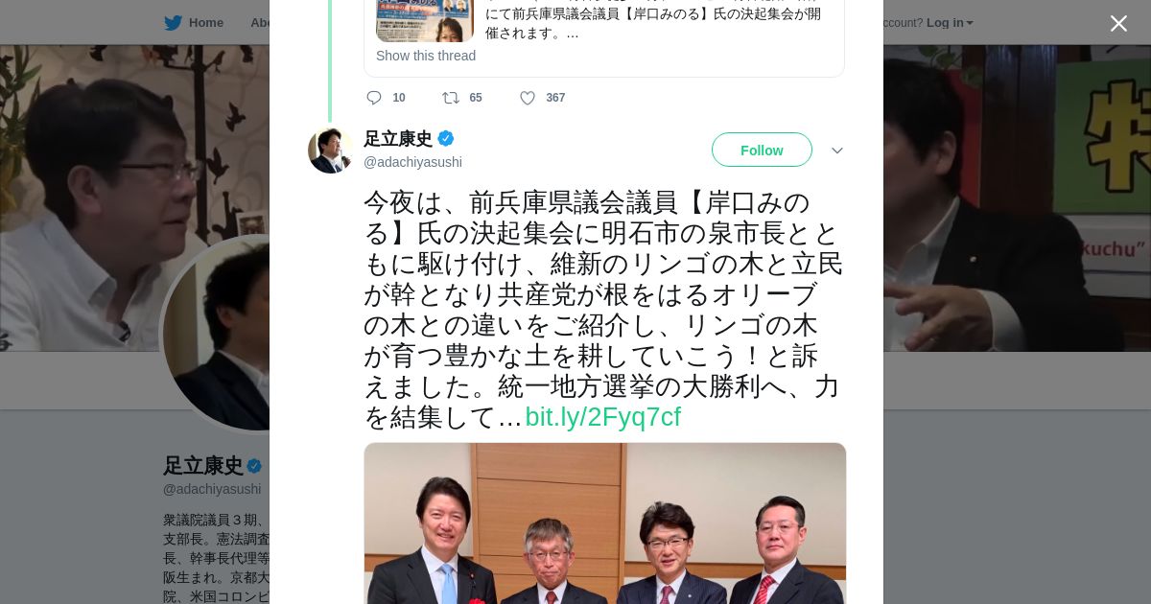Open the quoted tweet flyer thumbnail
The image size is (1151, 604).
[425, 21]
